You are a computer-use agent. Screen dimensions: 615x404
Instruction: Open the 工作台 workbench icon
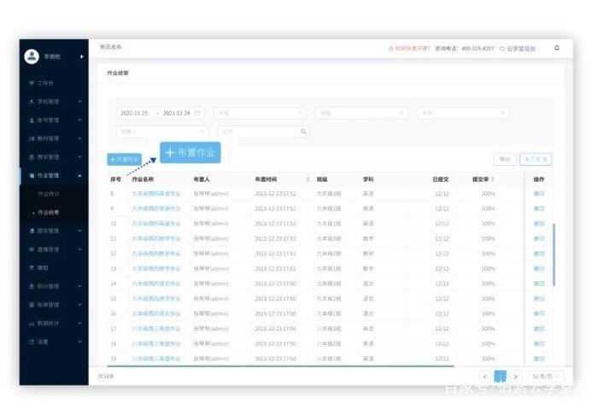coord(32,83)
